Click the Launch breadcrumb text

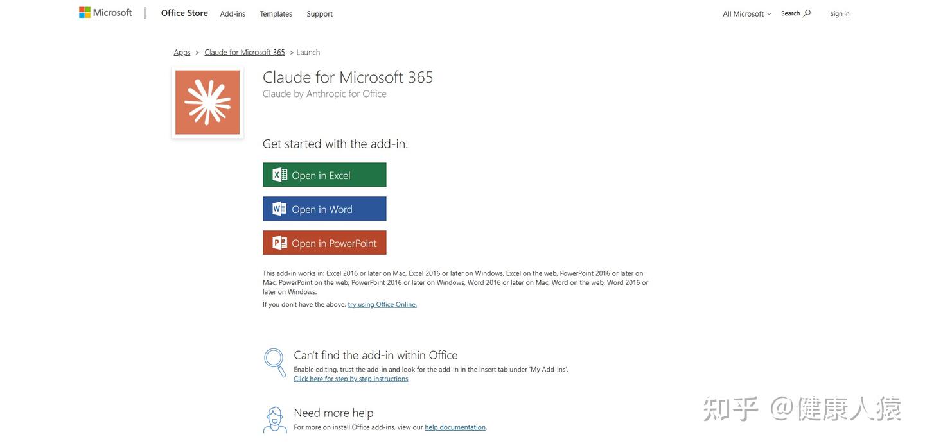pos(308,52)
